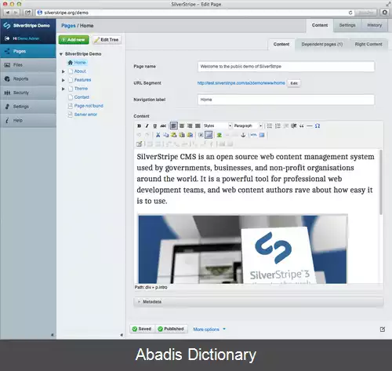The height and width of the screenshot is (371, 392).
Task: Open the HTML source editor
Action: point(253,135)
